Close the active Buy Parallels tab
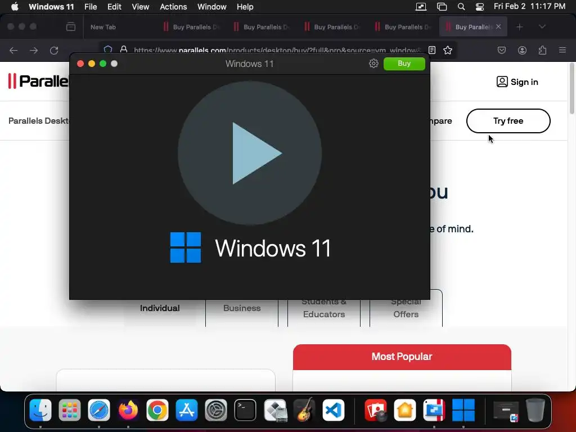 (498, 26)
